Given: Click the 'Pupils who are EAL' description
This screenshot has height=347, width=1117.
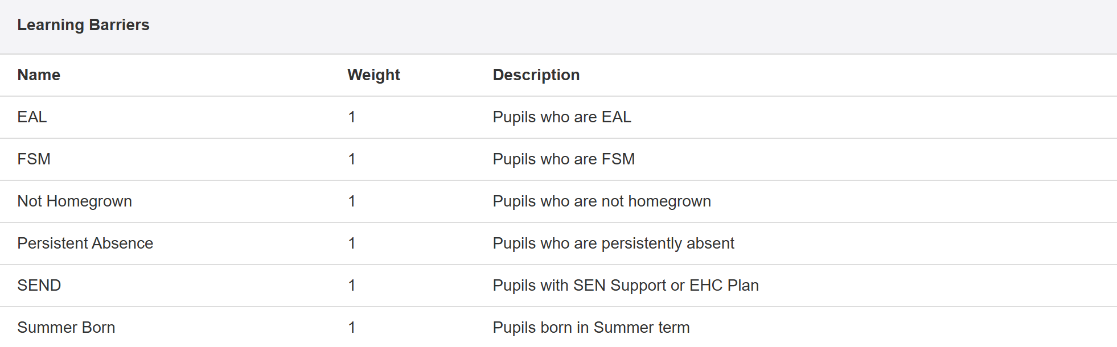Looking at the screenshot, I should tap(561, 117).
